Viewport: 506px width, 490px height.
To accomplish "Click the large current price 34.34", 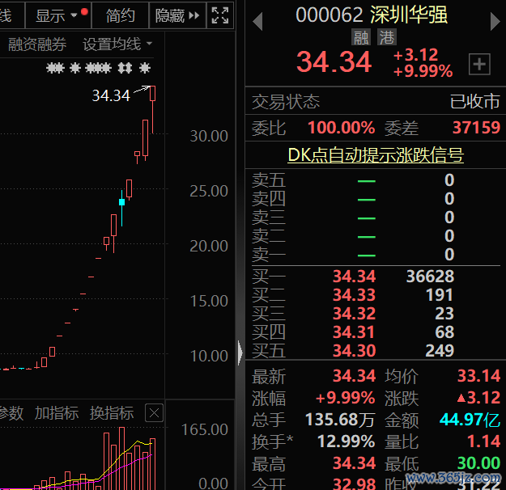I will (x=334, y=62).
